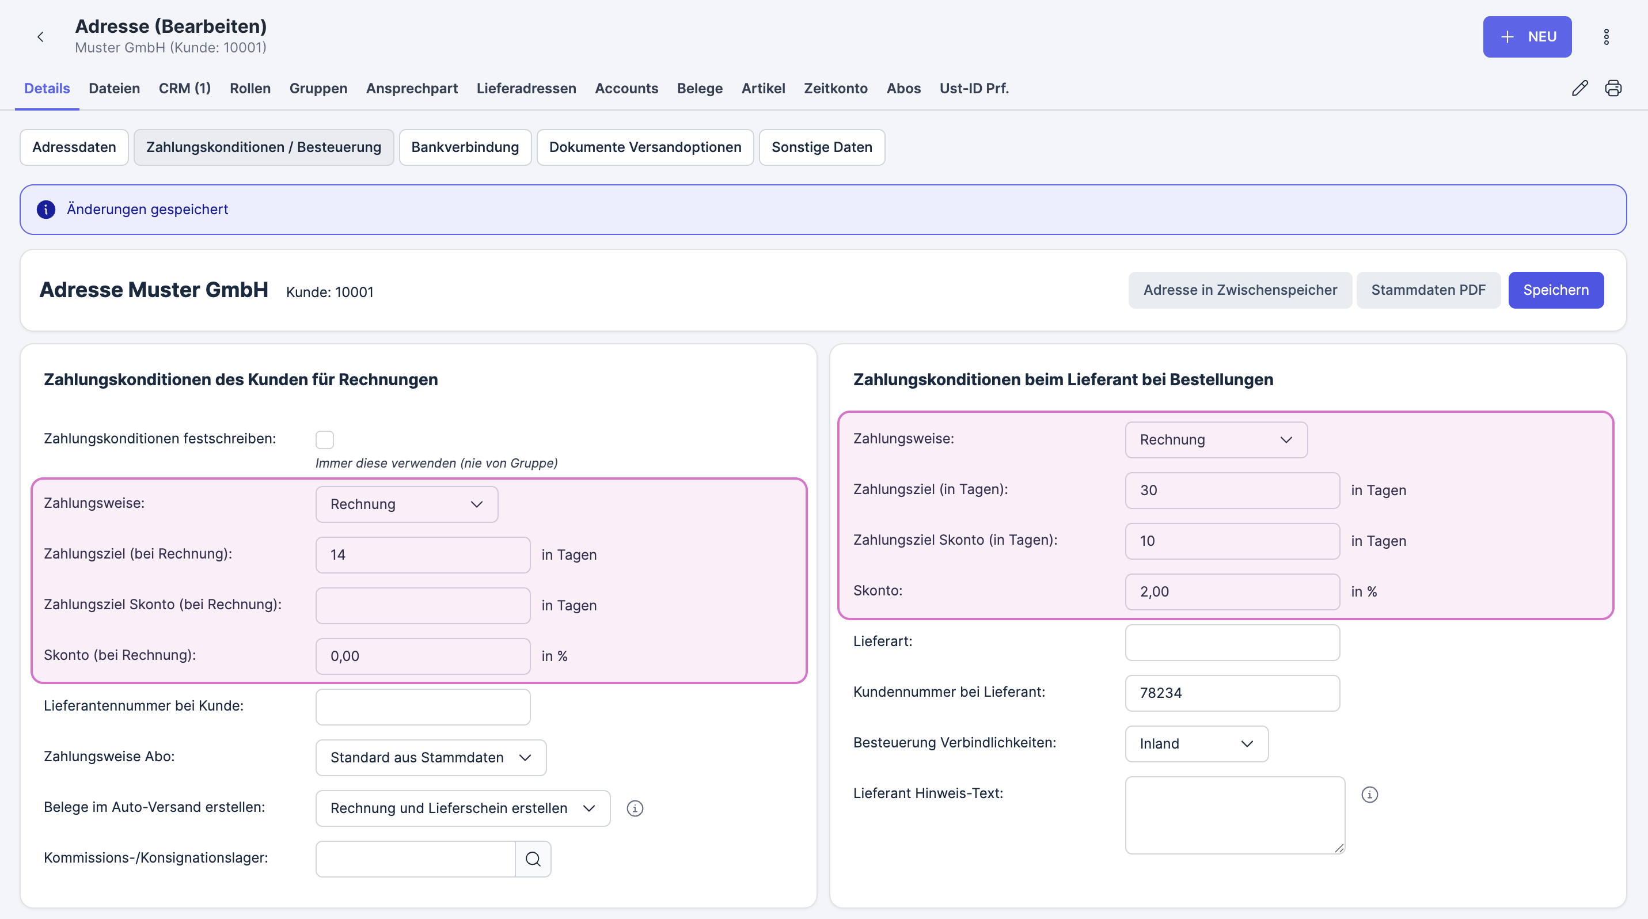Enable Zahlungskonditionen festschreiben checkbox
The image size is (1648, 919).
click(324, 440)
